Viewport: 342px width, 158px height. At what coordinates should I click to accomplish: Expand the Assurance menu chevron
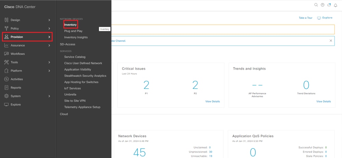tap(49, 45)
